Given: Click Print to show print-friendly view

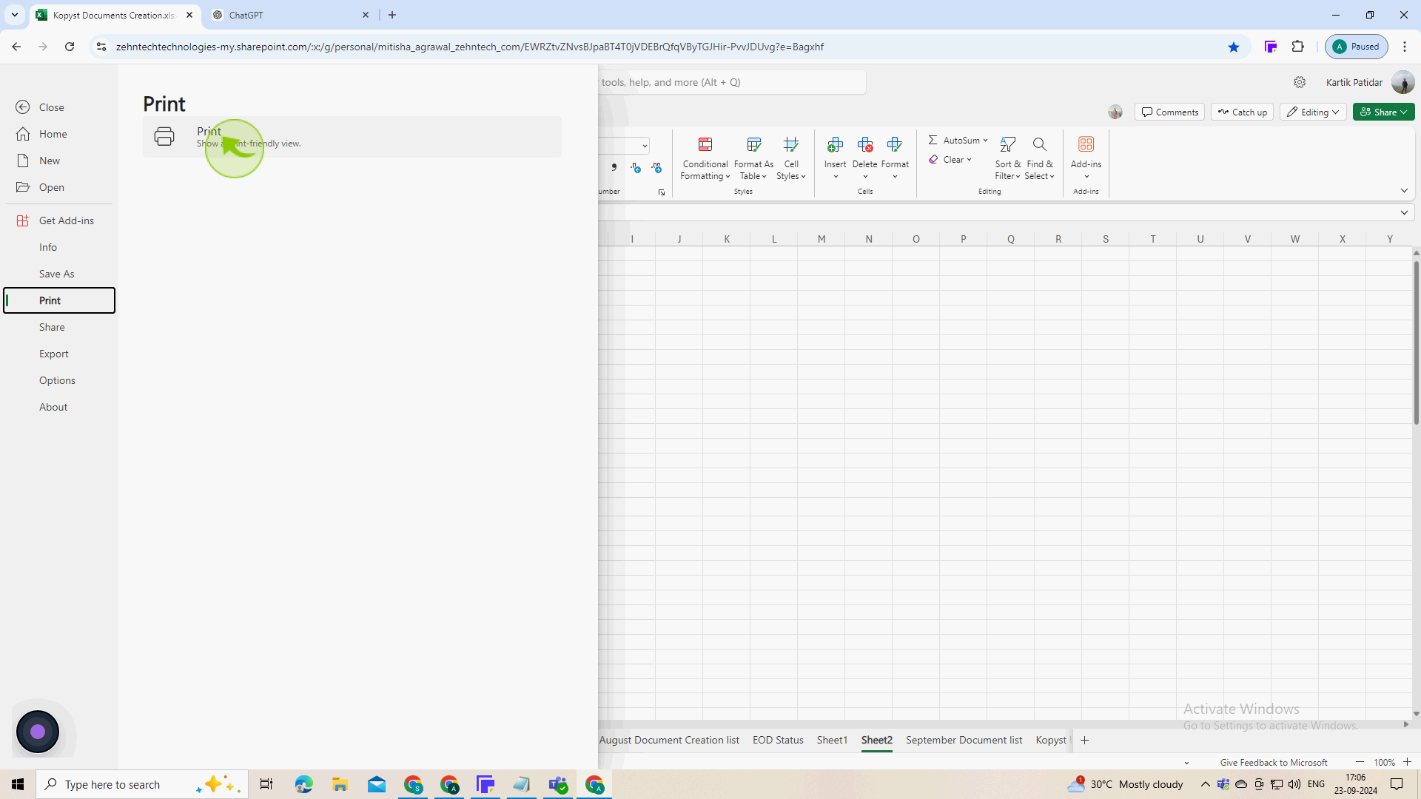Looking at the screenshot, I should point(352,137).
